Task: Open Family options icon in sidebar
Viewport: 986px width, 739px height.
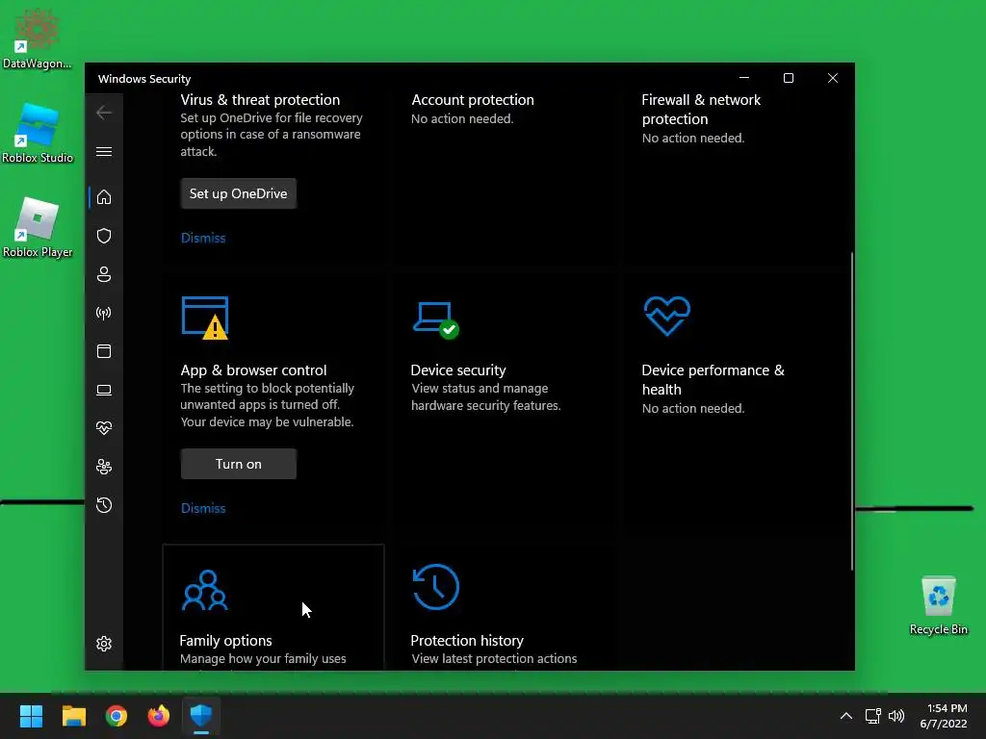Action: (x=104, y=467)
